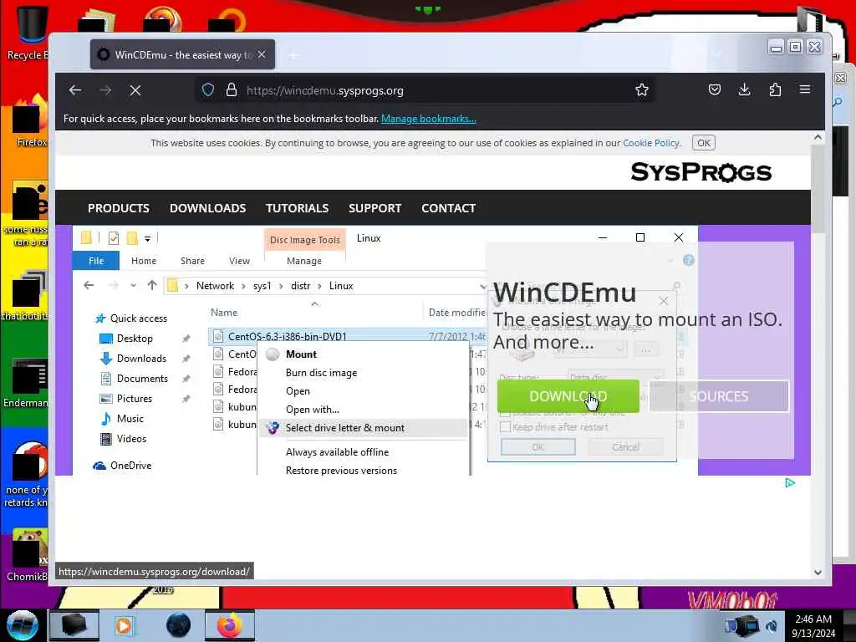
Task: Click the page scrollbar up arrow
Action: (818, 138)
